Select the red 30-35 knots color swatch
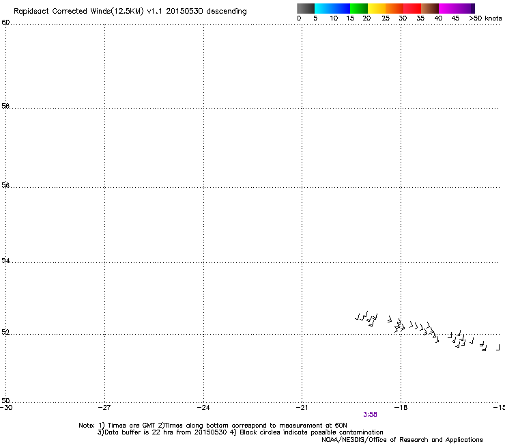Screen dimensions: 505x444 [x=412, y=8]
